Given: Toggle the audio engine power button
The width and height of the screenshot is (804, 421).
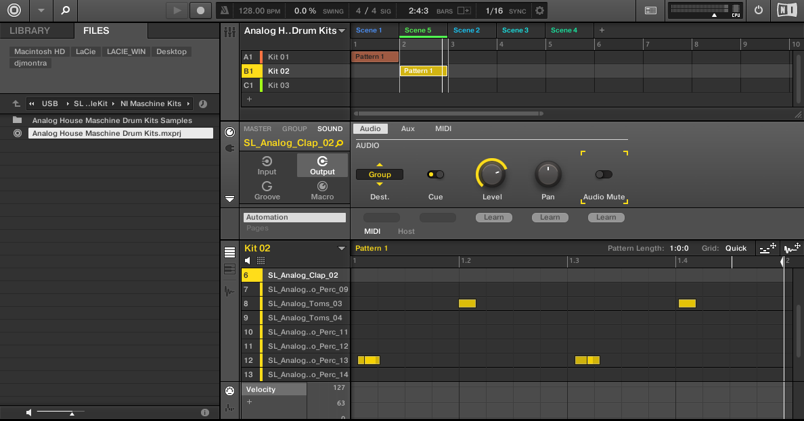Looking at the screenshot, I should [759, 10].
